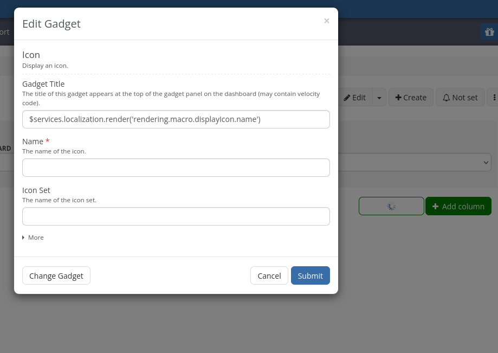Image resolution: width=498 pixels, height=353 pixels.
Task: Click the Icon Set field label
Action: coord(36,190)
